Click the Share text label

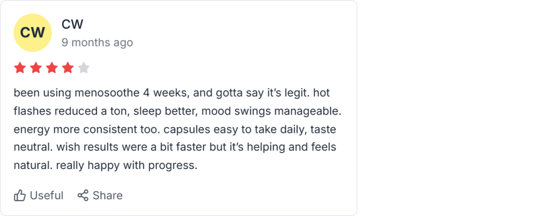[107, 196]
